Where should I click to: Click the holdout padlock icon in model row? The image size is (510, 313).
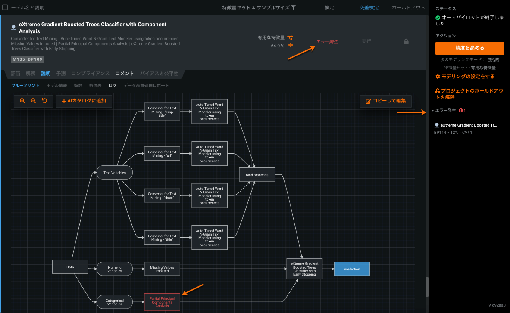[x=406, y=42]
